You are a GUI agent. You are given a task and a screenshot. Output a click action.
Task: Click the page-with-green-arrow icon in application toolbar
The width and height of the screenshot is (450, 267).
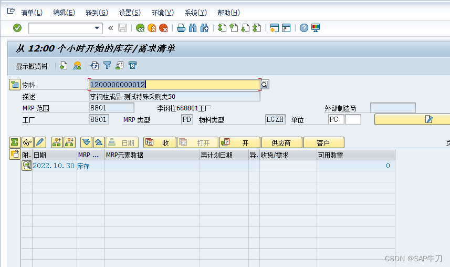tap(64, 66)
